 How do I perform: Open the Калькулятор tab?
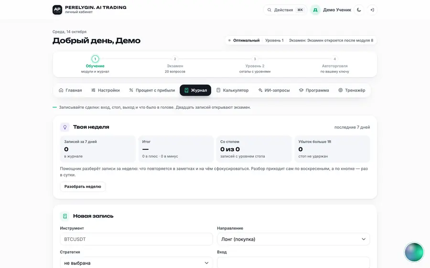coord(233,90)
